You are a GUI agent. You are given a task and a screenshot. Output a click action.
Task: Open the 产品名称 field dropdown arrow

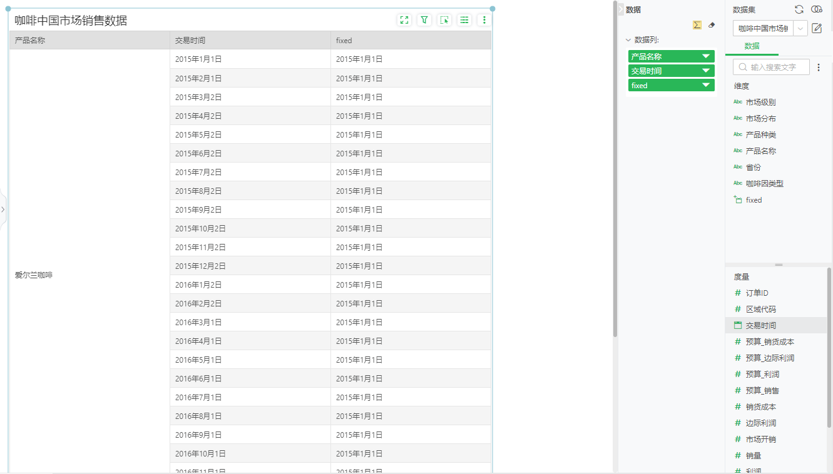coord(706,56)
